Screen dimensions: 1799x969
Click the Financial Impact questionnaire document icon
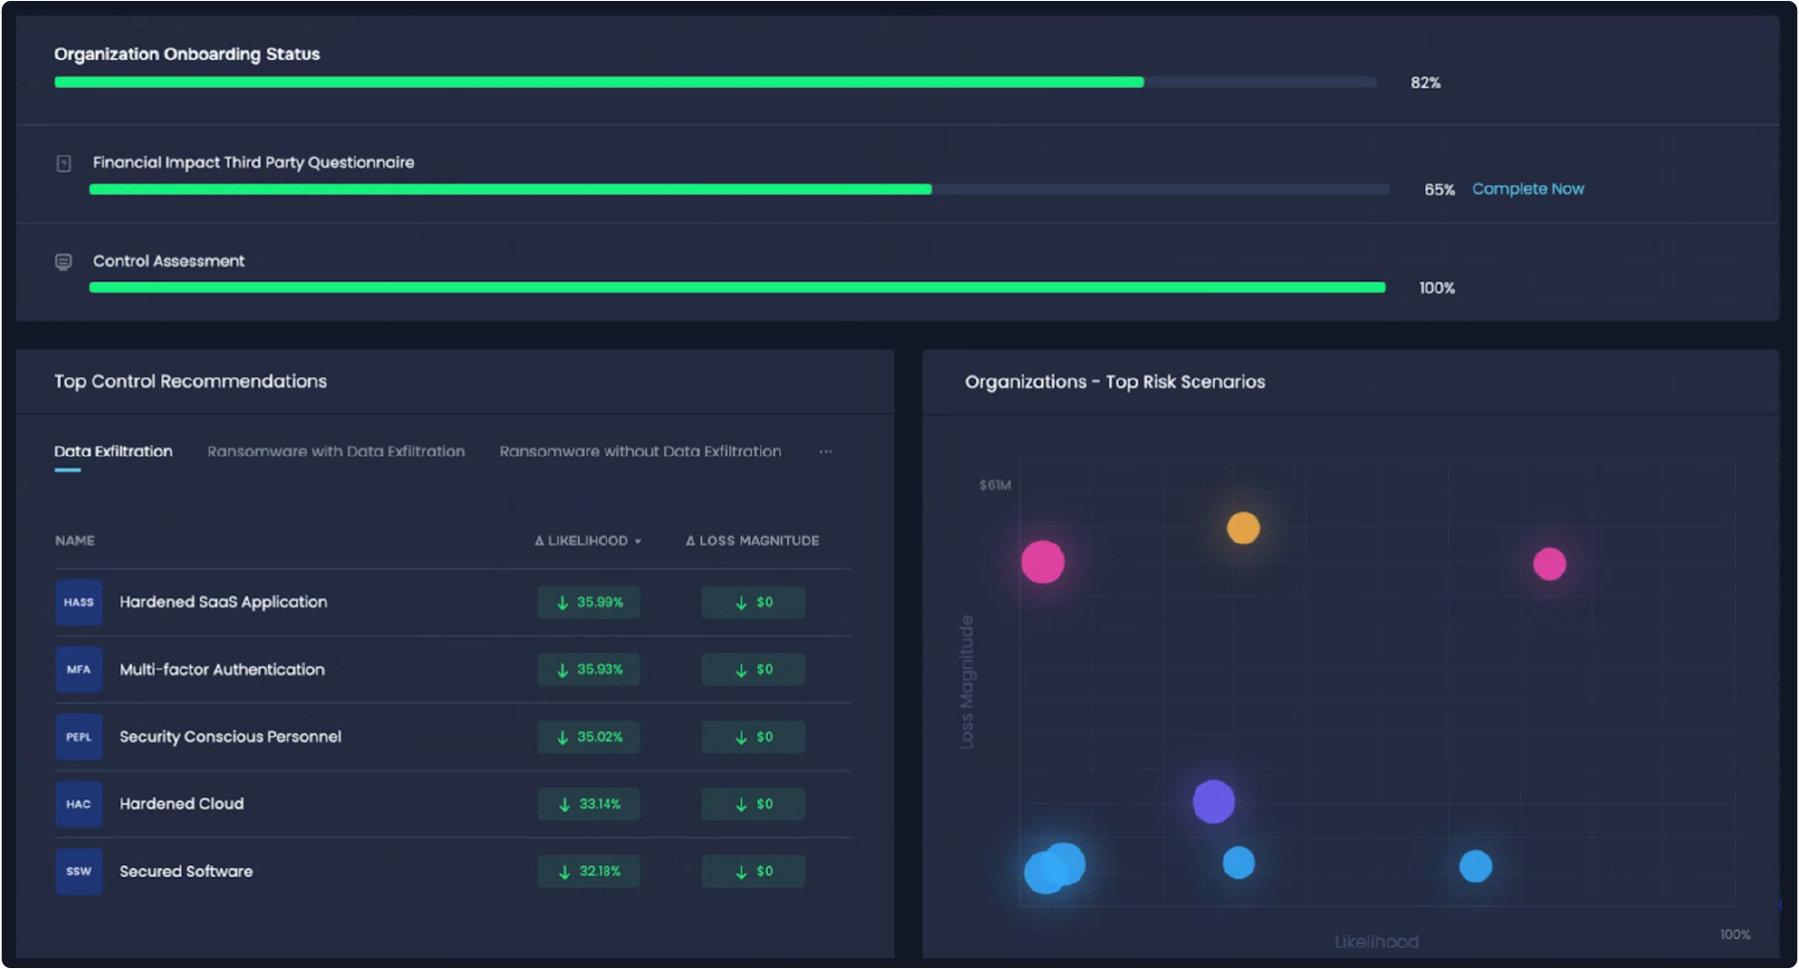[64, 164]
